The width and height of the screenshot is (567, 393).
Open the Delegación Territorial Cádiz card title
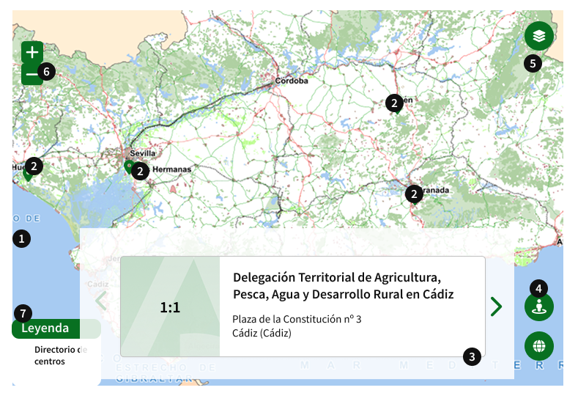click(x=343, y=286)
